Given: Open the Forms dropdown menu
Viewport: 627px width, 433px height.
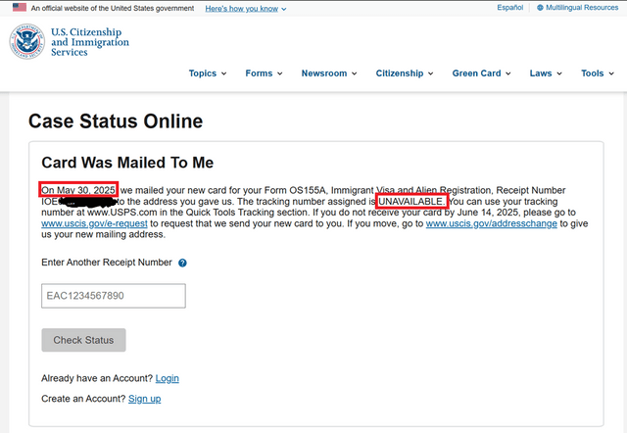Looking at the screenshot, I should coord(264,73).
